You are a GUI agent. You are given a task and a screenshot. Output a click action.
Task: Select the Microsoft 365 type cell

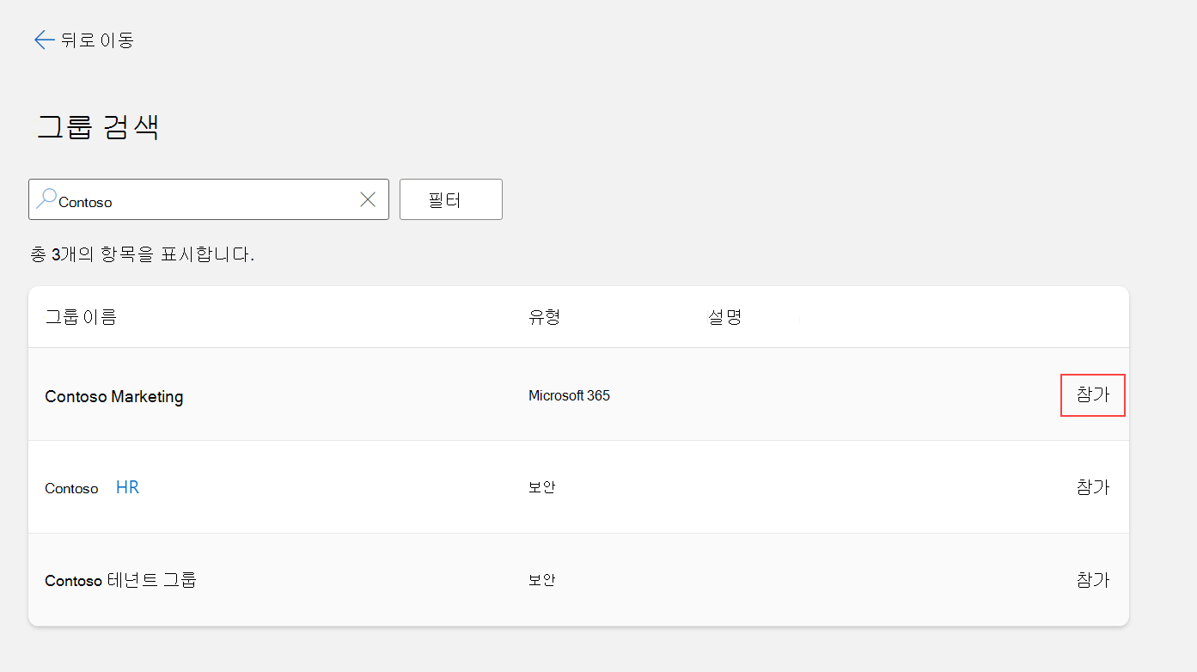569,396
